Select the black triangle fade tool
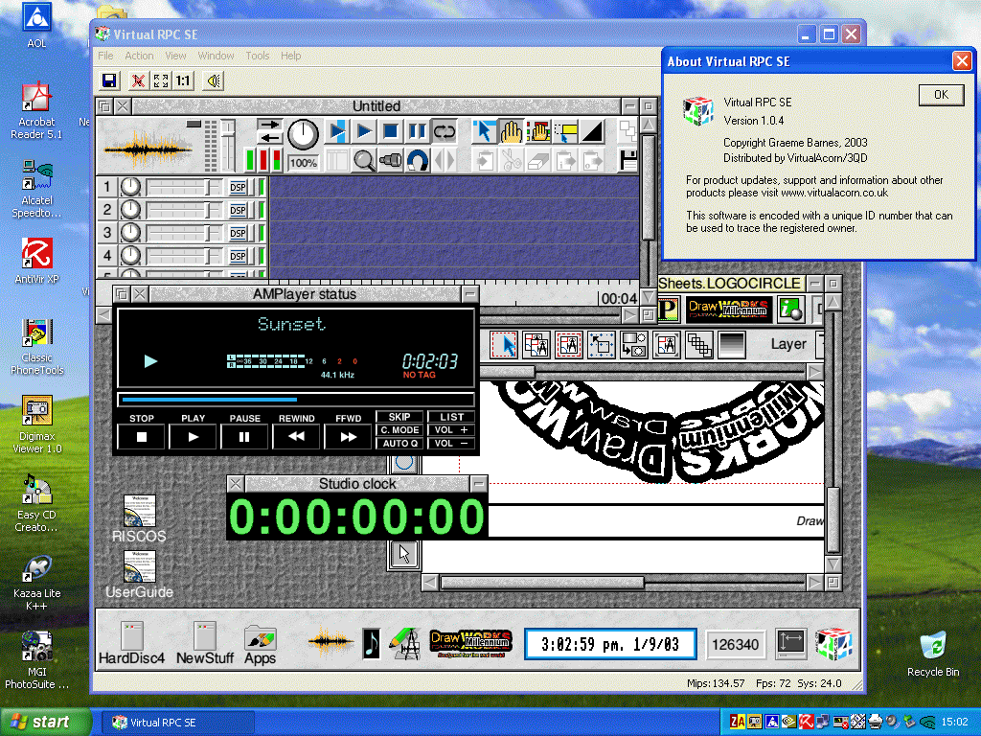 pos(591,131)
